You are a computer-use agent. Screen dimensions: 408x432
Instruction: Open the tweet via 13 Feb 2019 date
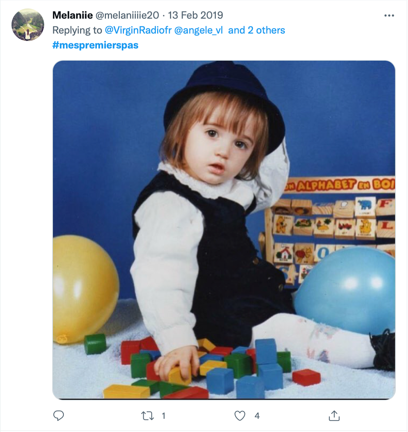coord(195,15)
